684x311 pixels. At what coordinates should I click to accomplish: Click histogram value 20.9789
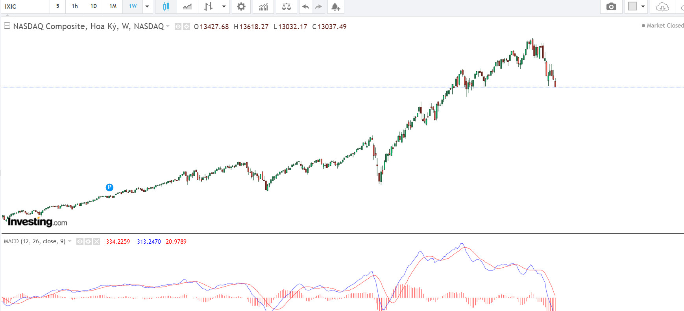point(176,242)
